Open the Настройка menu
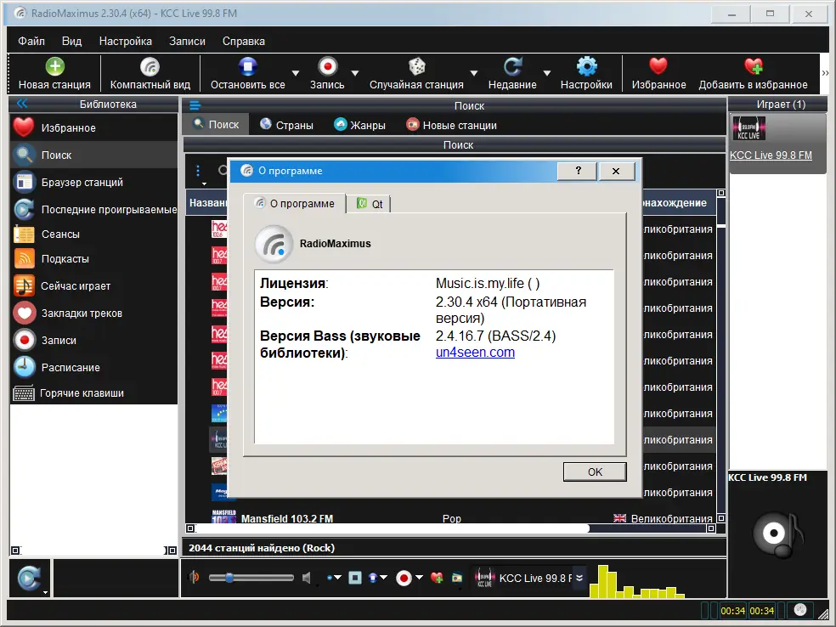 click(x=125, y=41)
